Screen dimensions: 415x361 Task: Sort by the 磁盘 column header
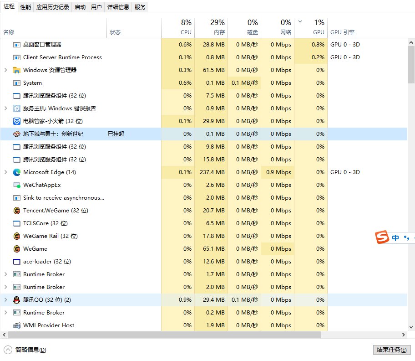(x=244, y=28)
